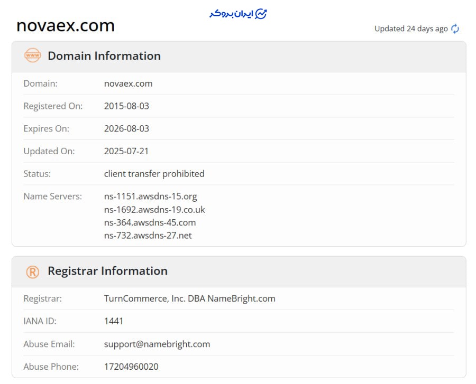Screen dimensions: 476x384
Task: Click the 'Abuse Email:' label
Action: pyautogui.click(x=49, y=344)
